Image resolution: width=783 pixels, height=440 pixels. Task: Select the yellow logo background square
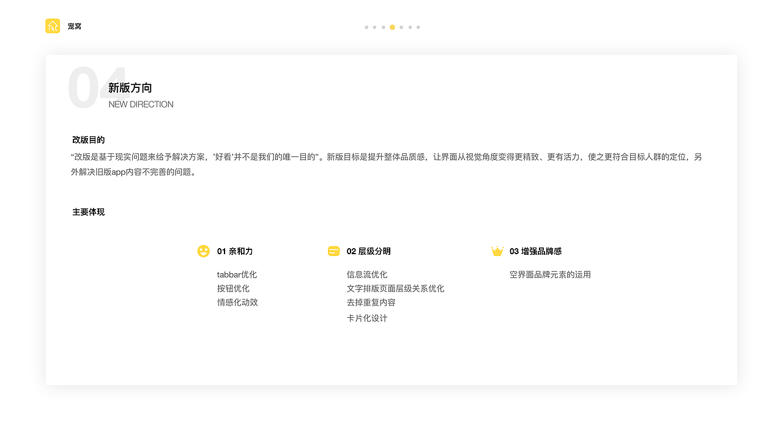point(53,26)
